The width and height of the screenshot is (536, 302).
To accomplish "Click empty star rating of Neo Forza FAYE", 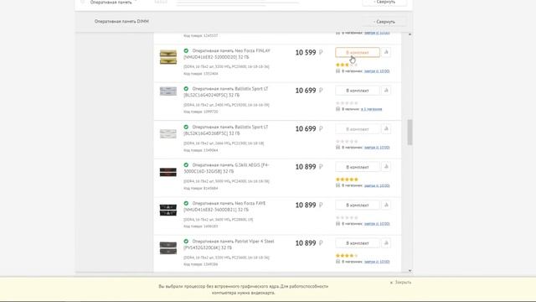I will pos(347,217).
